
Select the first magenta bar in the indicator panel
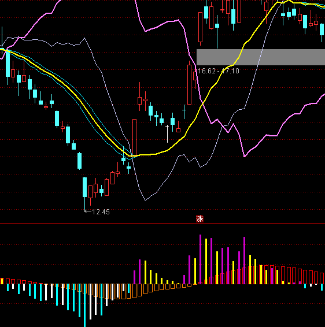point(134,277)
